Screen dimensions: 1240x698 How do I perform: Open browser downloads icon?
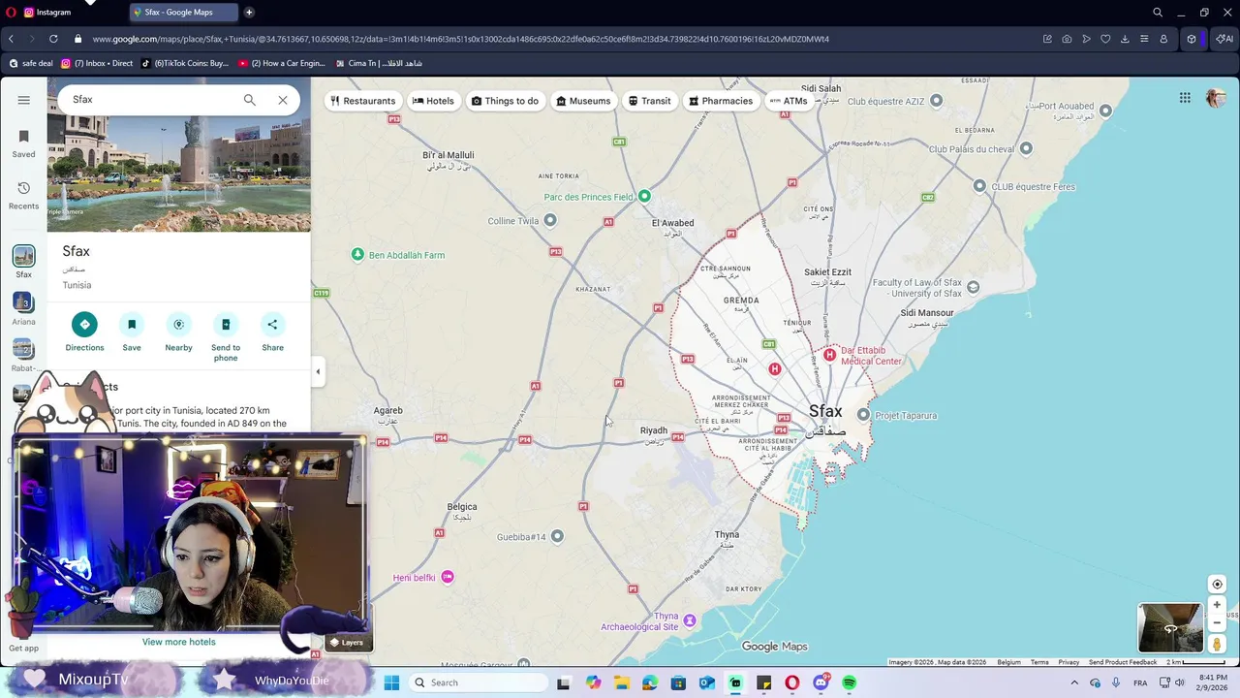click(1125, 39)
